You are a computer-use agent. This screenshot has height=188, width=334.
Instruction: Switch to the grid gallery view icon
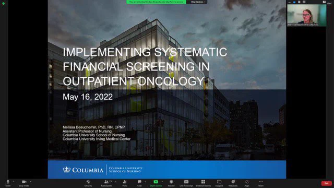304,2
